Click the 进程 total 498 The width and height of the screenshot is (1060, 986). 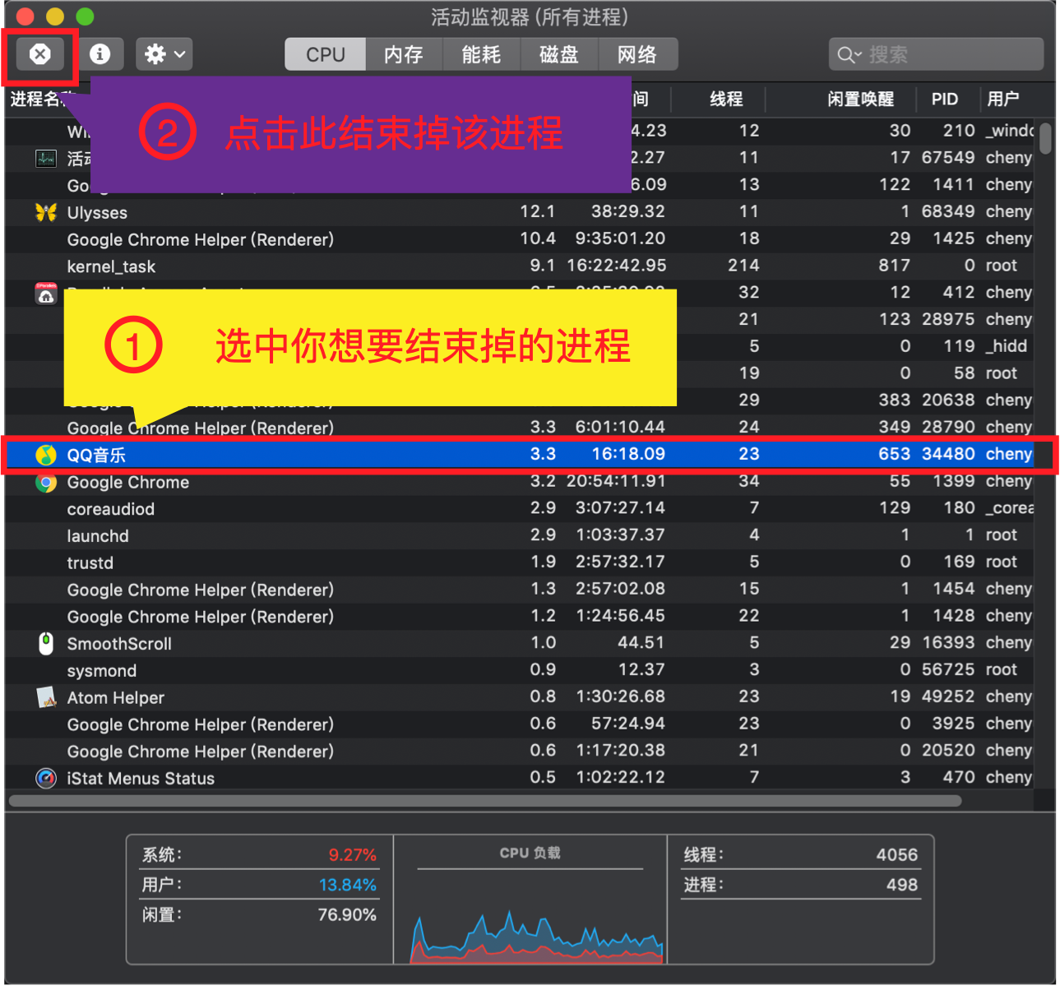(902, 885)
